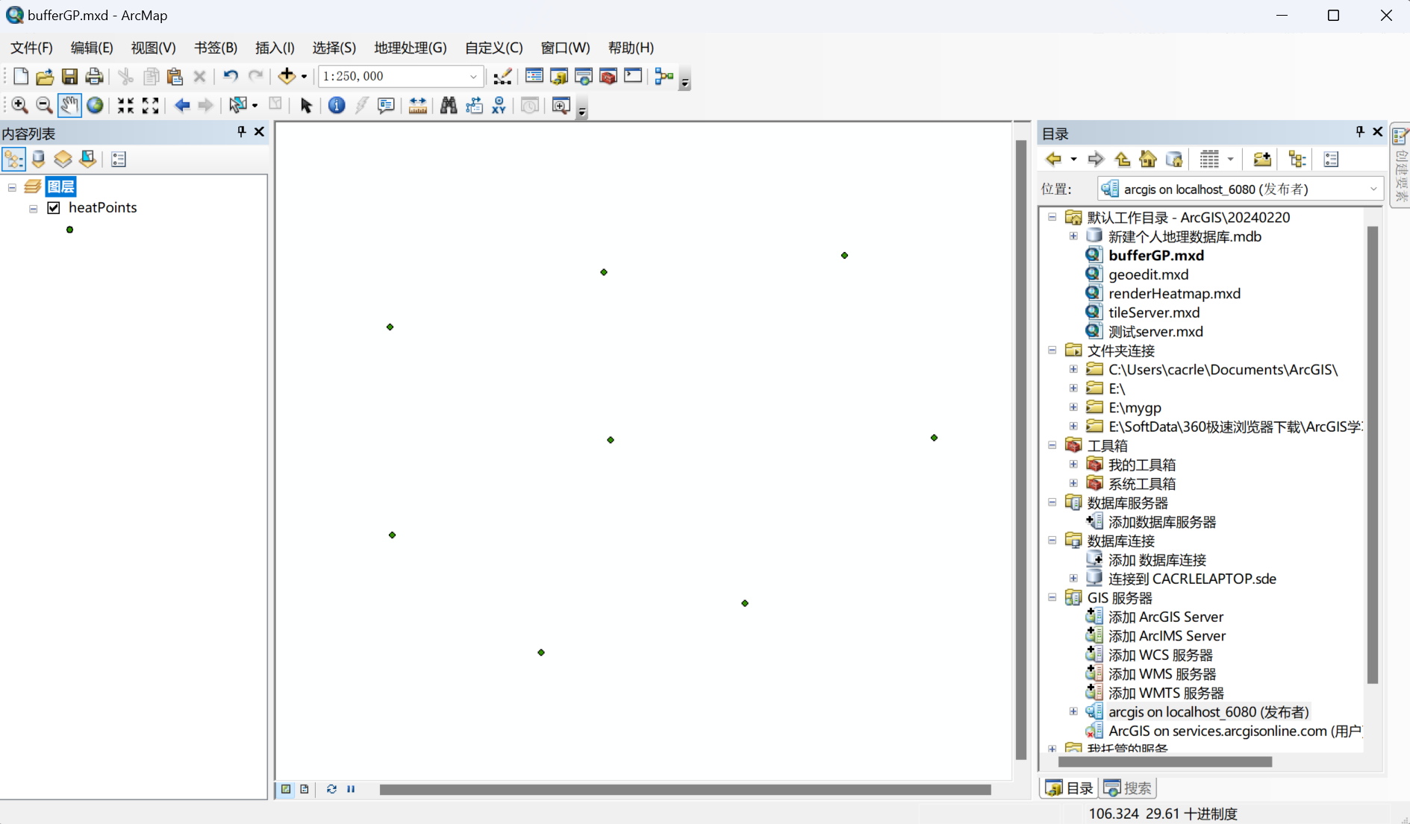This screenshot has height=824, width=1410.
Task: Click 添加 ArcGIS Server
Action: 1167,617
